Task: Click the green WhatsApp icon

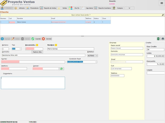Action: 61,69
